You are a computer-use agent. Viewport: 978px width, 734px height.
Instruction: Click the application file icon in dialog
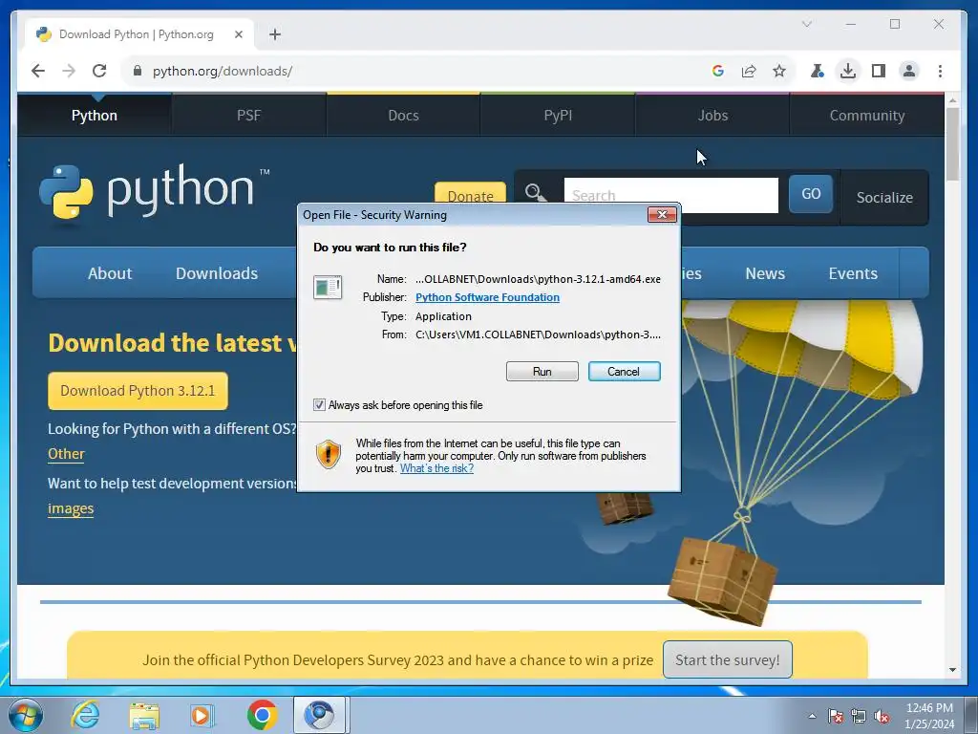pyautogui.click(x=328, y=287)
